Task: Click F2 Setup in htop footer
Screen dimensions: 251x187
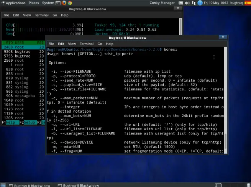Action: coord(28,123)
